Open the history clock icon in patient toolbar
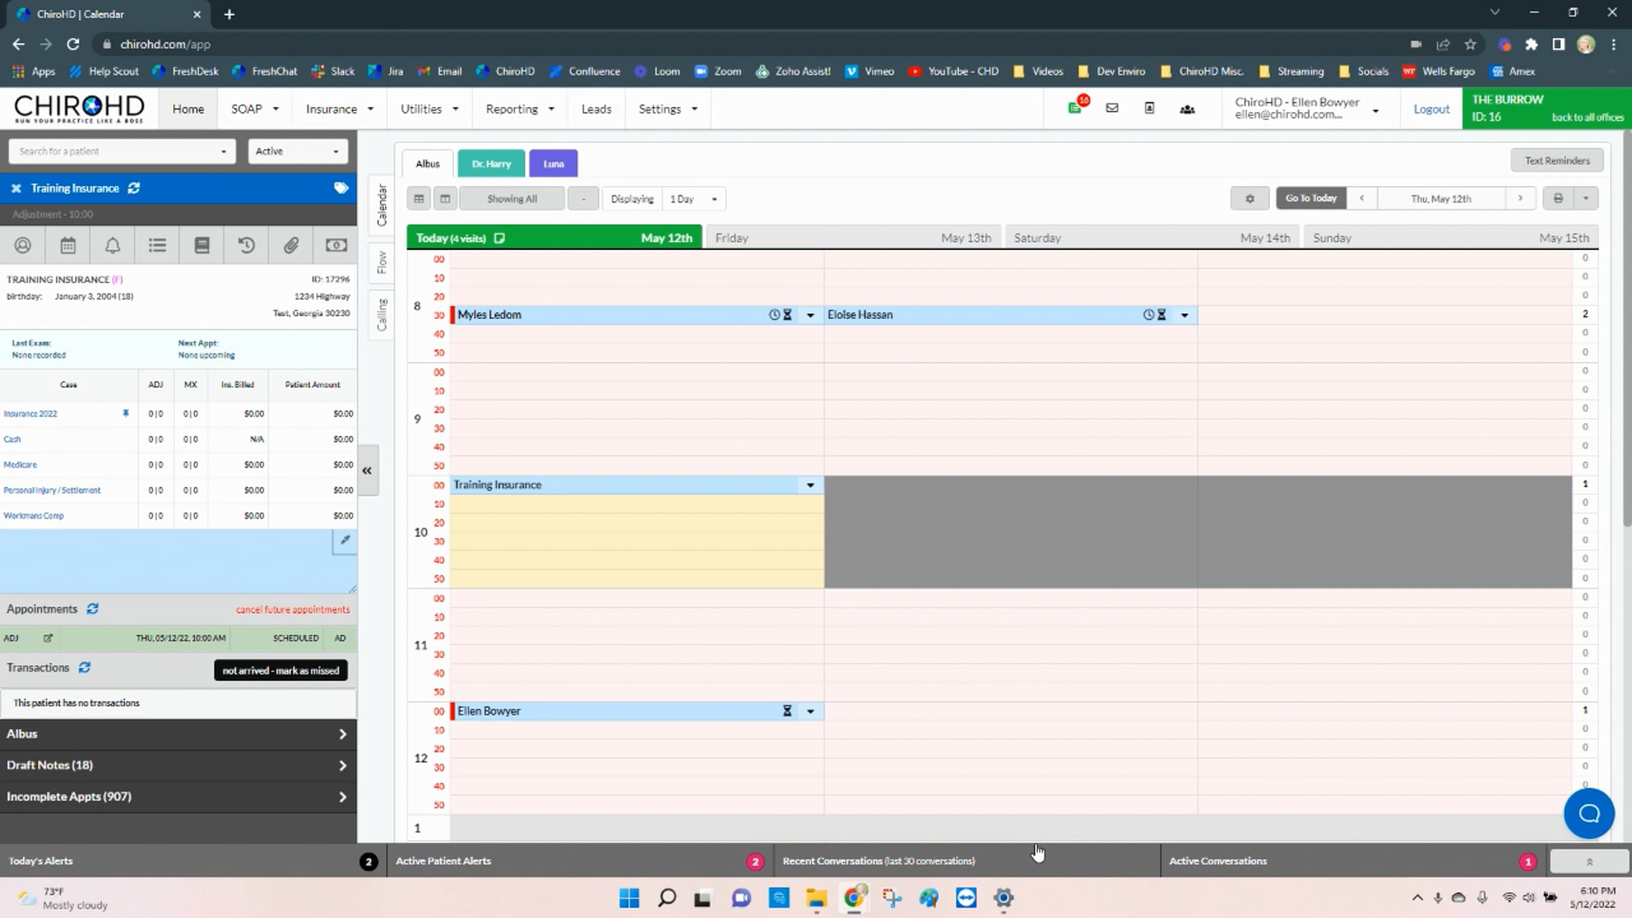This screenshot has width=1632, height=918. 247,245
